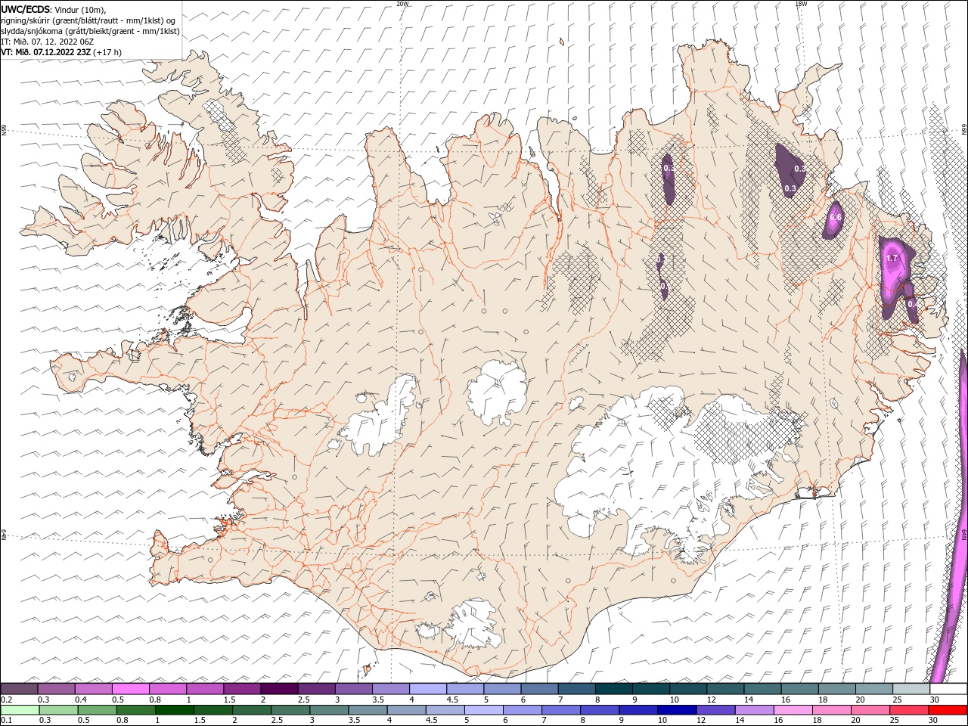Click the 'VT: Mið. 07.12.2022 23Z (+17 h)' line
This screenshot has width=968, height=726.
(x=61, y=52)
